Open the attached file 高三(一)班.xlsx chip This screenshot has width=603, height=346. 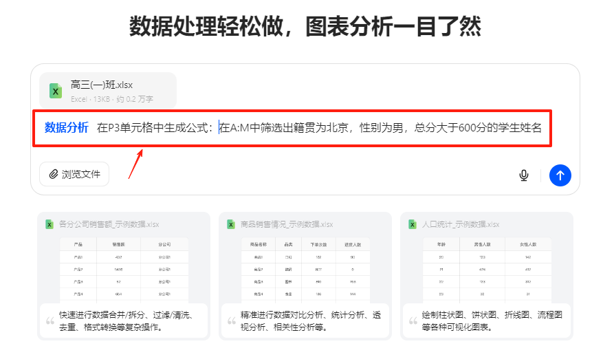108,91
